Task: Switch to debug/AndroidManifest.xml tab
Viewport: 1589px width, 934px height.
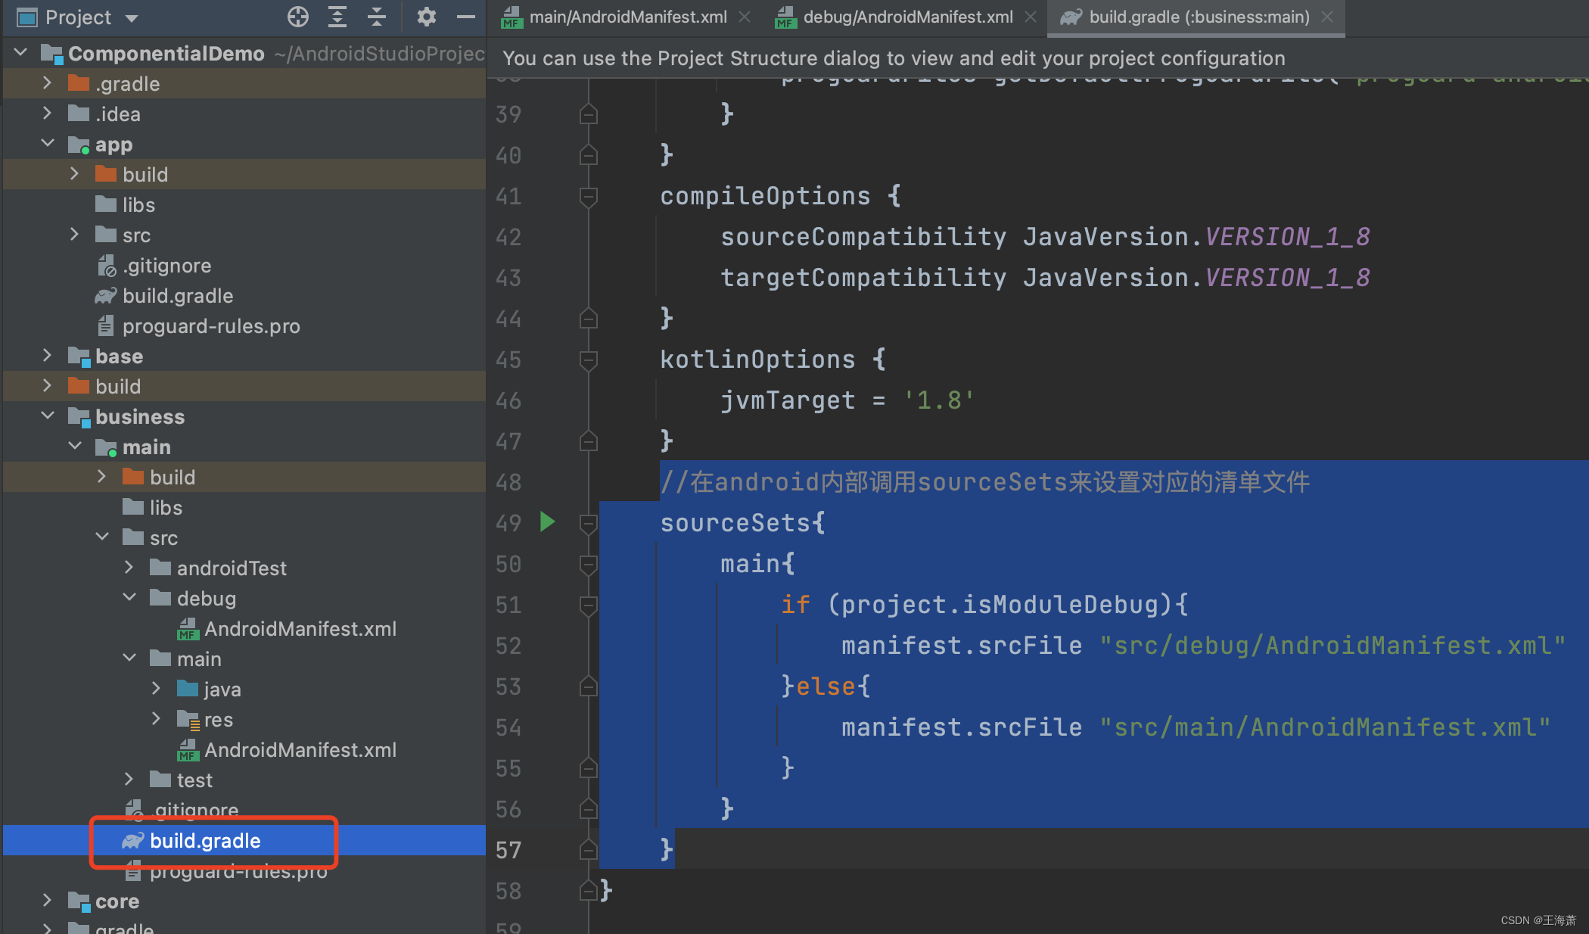Action: tap(907, 17)
